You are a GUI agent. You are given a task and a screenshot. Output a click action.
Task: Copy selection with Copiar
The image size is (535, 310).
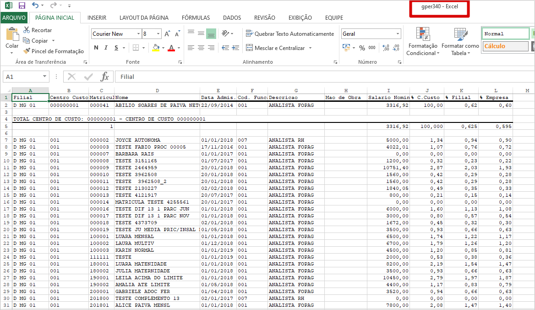coord(35,41)
